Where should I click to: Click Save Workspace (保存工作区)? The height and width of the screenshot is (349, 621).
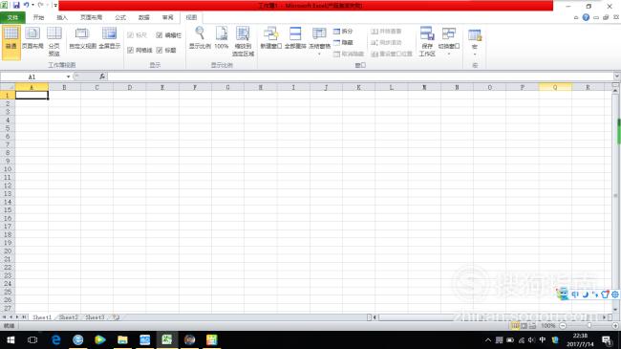point(427,42)
